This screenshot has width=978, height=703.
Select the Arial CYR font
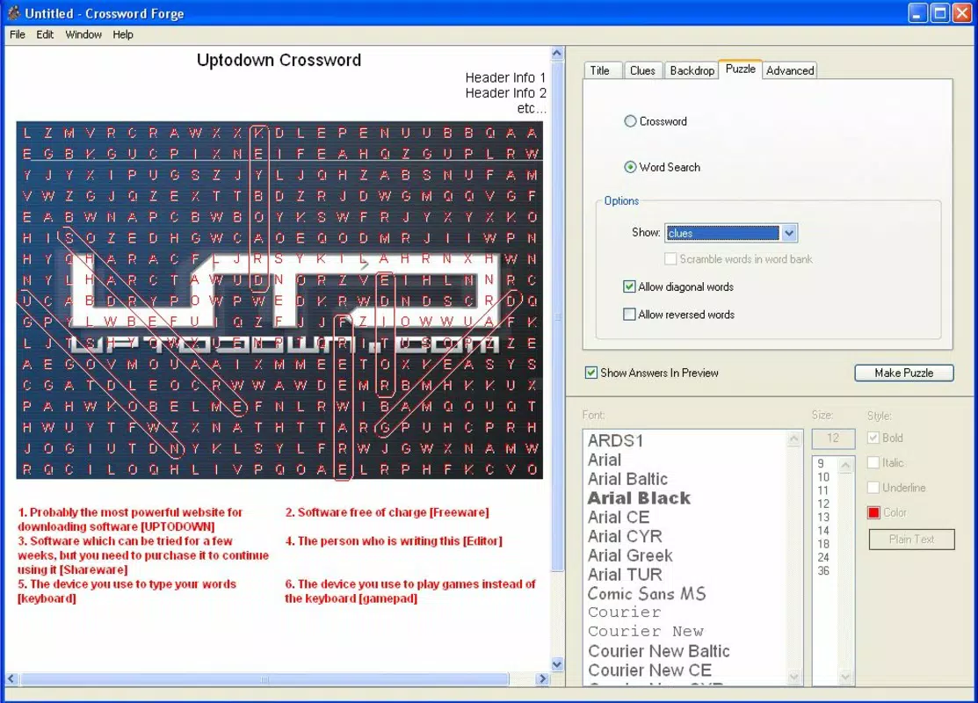pos(625,536)
